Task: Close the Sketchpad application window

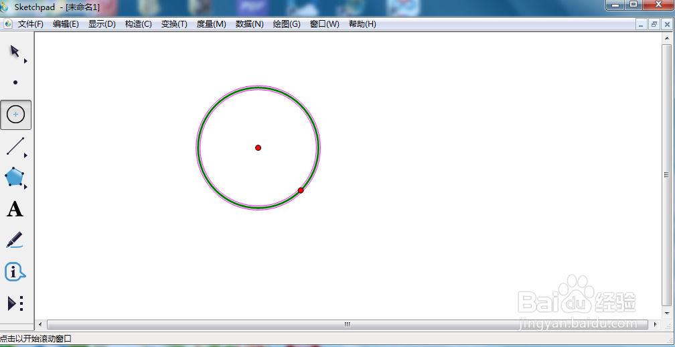Action: point(658,5)
